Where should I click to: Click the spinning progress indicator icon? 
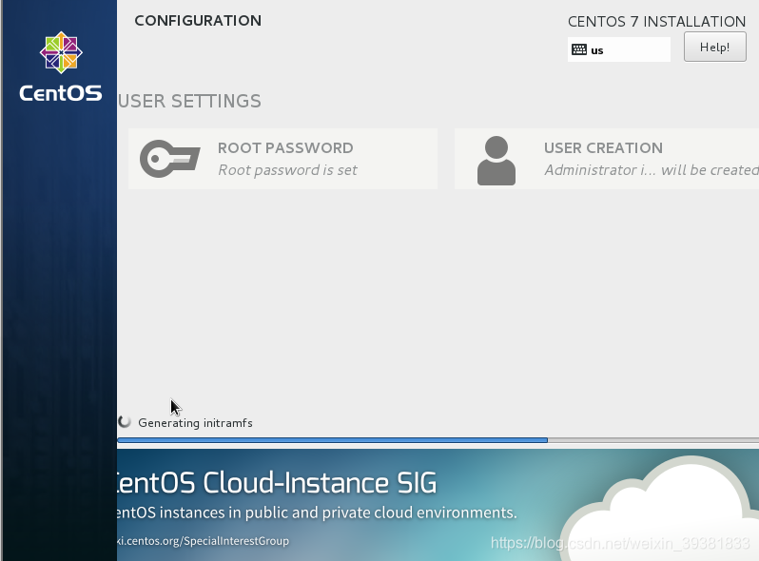pos(125,422)
